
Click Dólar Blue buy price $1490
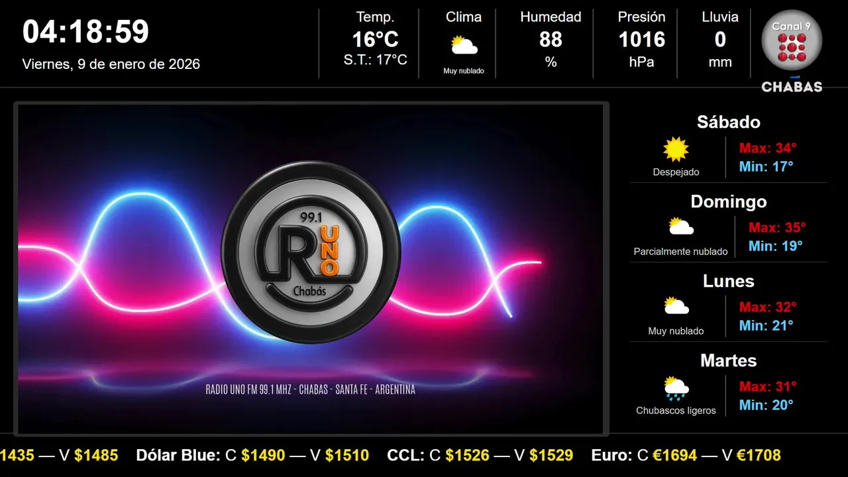[x=263, y=455]
